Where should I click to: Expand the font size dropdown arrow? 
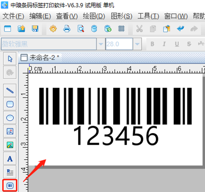[x=137, y=44]
